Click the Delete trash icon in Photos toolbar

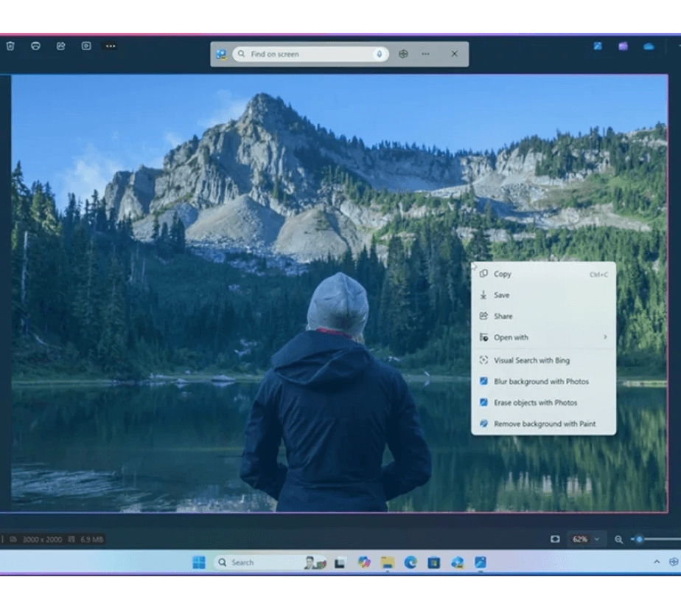click(x=10, y=46)
